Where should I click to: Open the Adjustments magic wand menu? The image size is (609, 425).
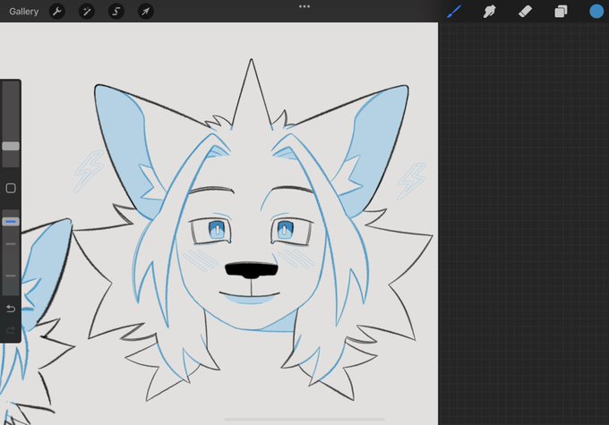pos(87,12)
